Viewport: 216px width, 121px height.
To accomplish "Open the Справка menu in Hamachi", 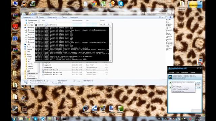I will pos(192,72).
